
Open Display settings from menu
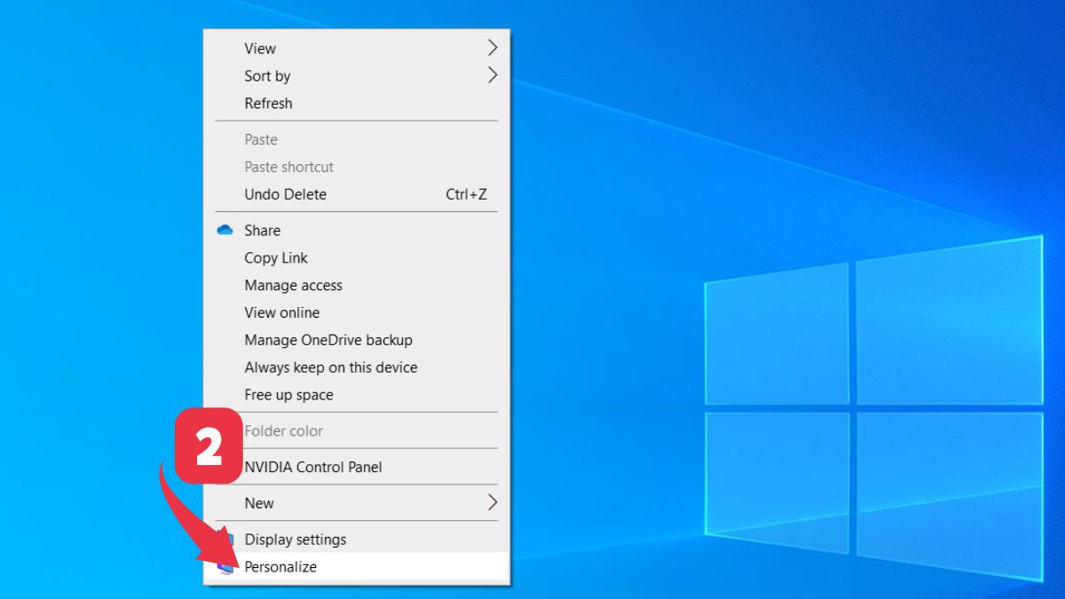(x=296, y=540)
